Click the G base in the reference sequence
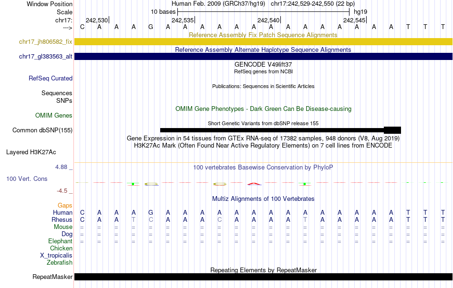 pos(151,27)
